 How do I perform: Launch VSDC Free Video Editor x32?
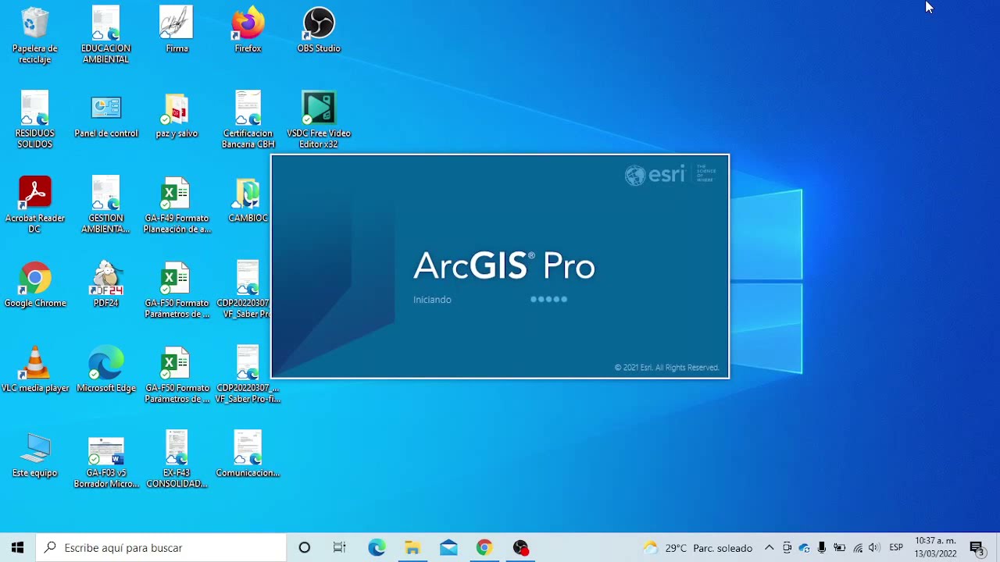click(319, 119)
